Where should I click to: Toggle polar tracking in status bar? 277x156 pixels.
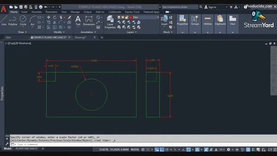coord(167,149)
